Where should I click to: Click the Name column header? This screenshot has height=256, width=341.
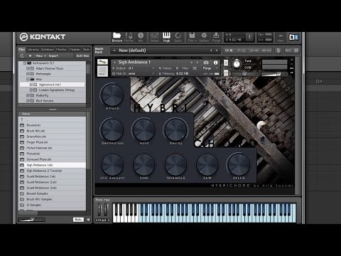(52, 114)
